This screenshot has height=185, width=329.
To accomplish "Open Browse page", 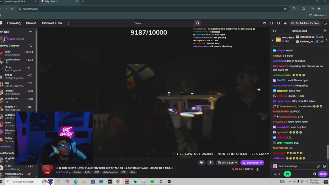I will (31, 23).
